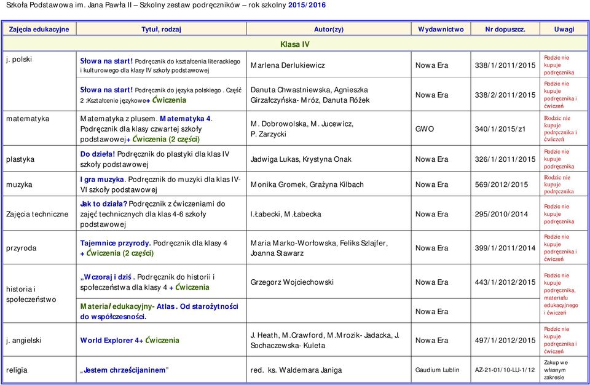The height and width of the screenshot is (385, 590).
Task: Select the "Nr dopuszcz." column header
Action: point(505,30)
